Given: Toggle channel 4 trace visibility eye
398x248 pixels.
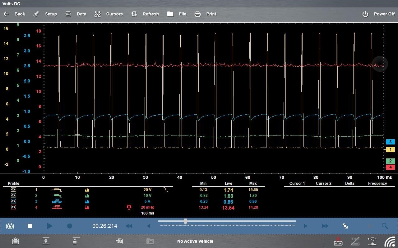Looking at the screenshot, I should coord(13,207).
